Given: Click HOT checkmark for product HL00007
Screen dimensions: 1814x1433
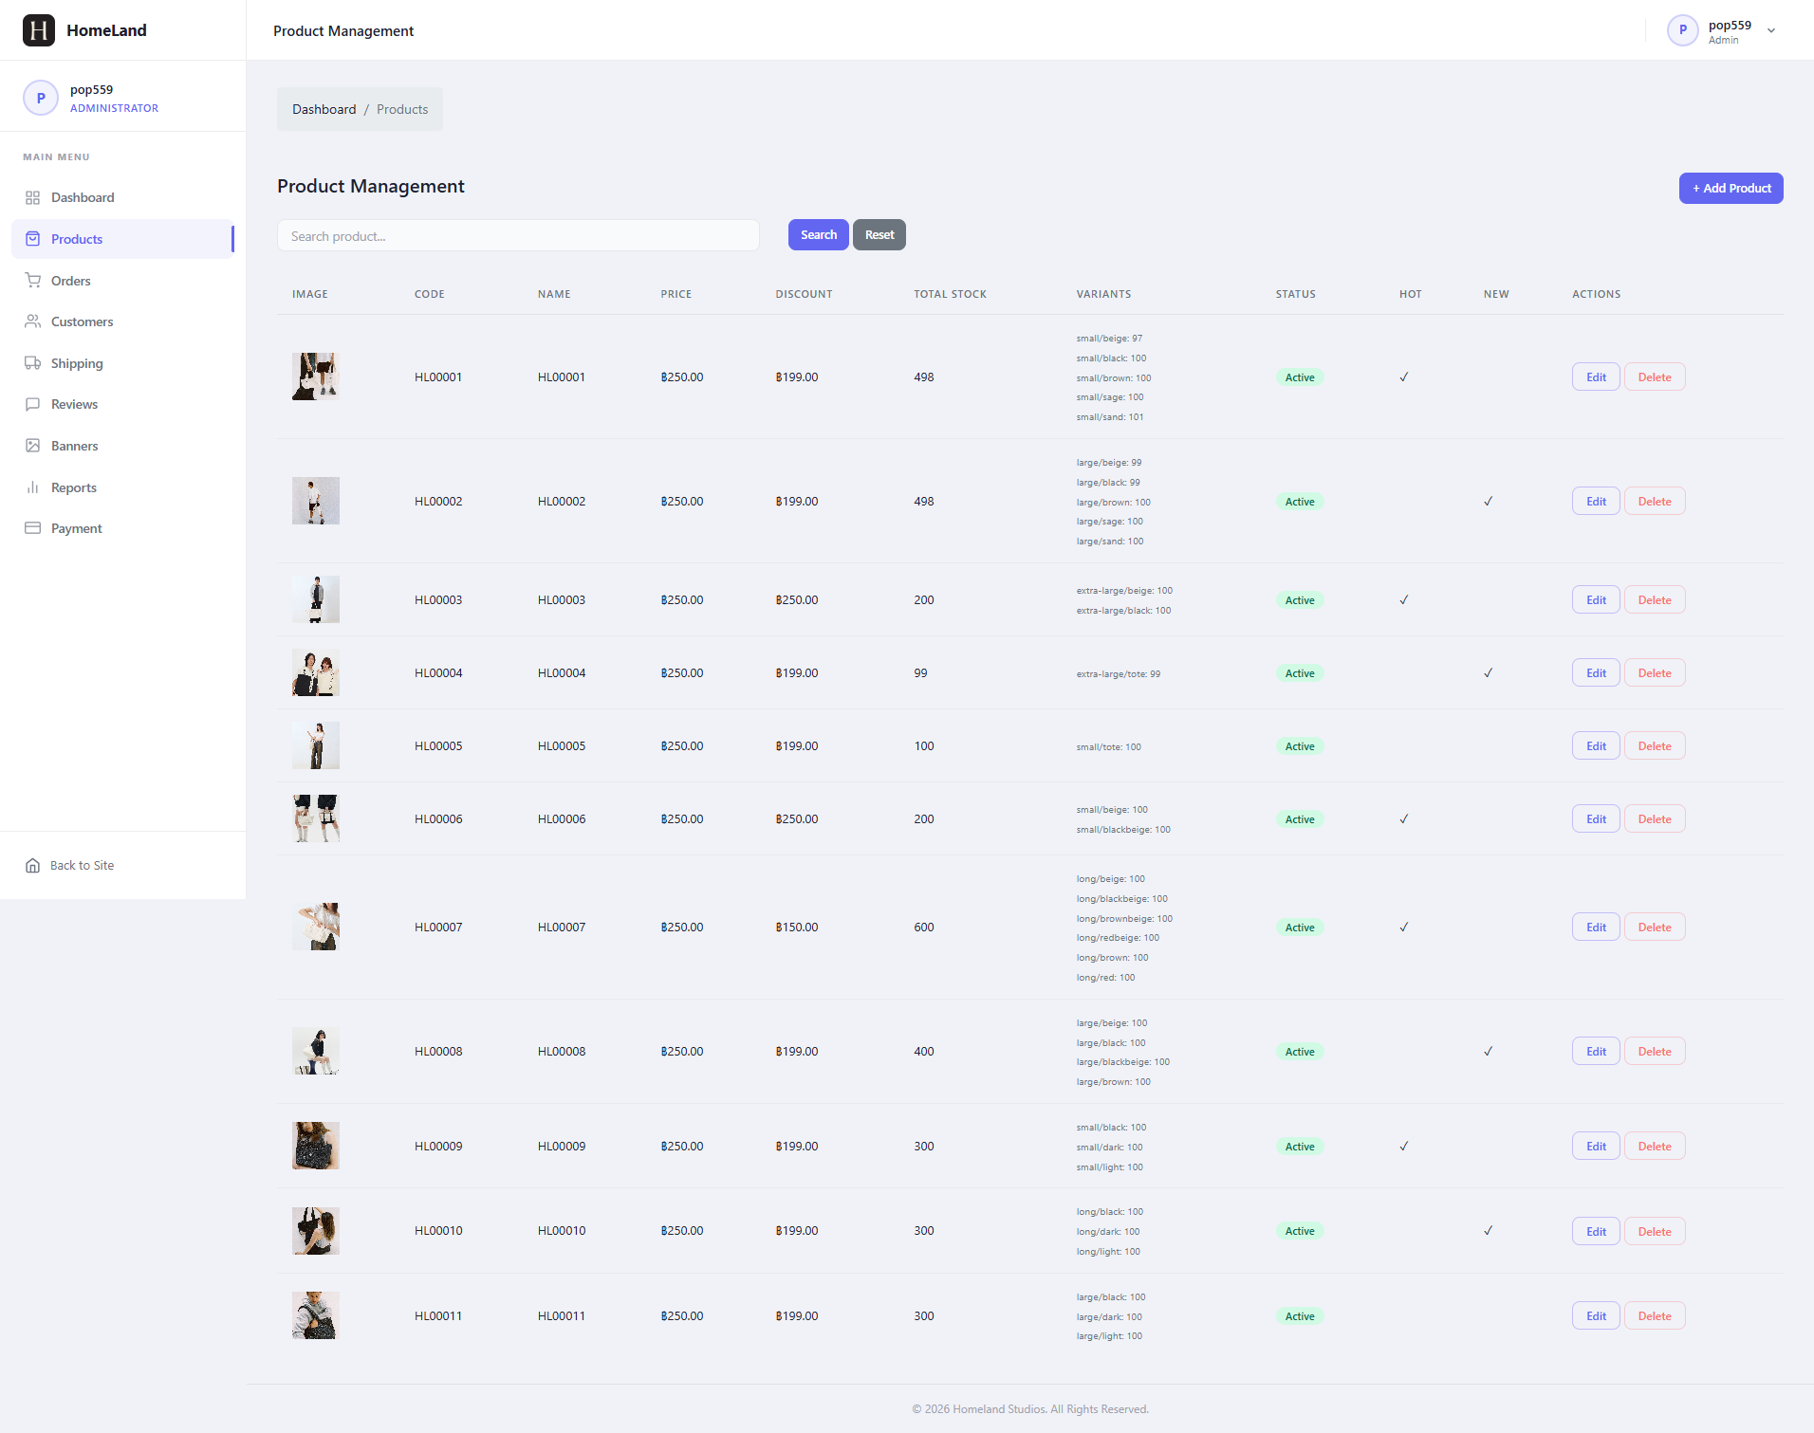Looking at the screenshot, I should click(1404, 927).
